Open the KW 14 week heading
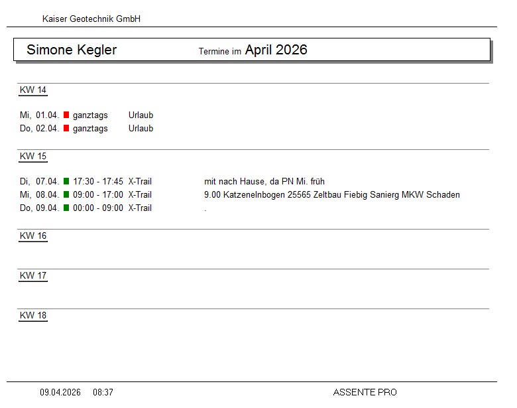The width and height of the screenshot is (517, 408). [x=33, y=90]
